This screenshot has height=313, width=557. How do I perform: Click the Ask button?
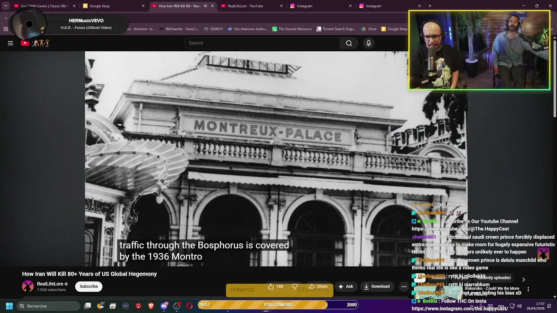[346, 286]
